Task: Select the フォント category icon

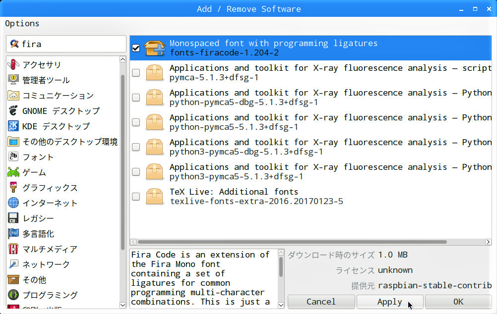Action: (13, 157)
